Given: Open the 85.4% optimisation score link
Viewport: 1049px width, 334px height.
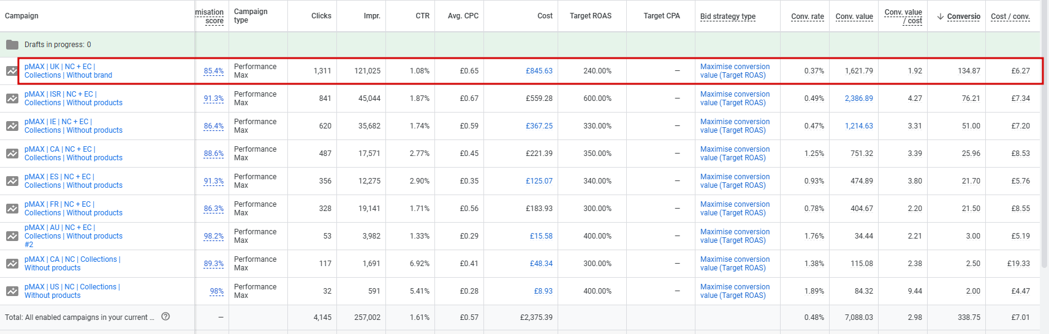Looking at the screenshot, I should coord(213,71).
